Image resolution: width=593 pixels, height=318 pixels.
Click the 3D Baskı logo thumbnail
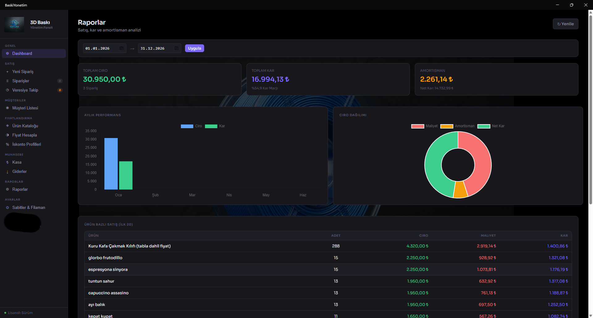click(14, 24)
